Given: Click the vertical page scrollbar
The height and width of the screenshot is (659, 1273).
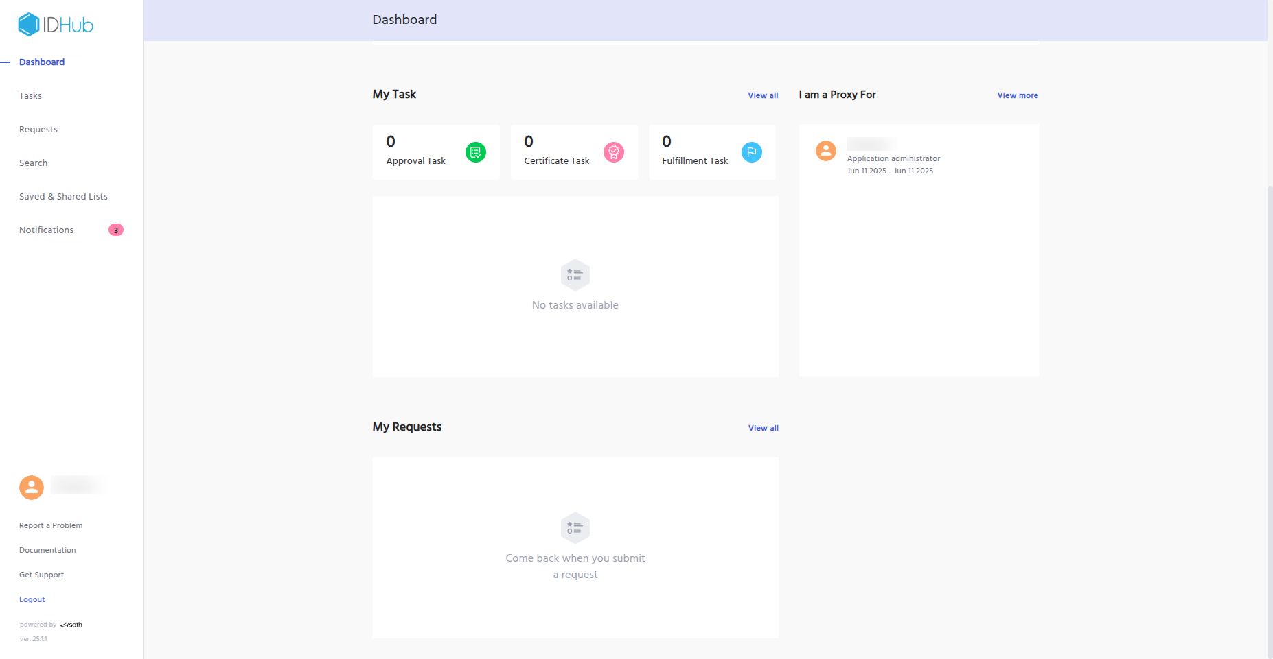Looking at the screenshot, I should (x=1270, y=411).
